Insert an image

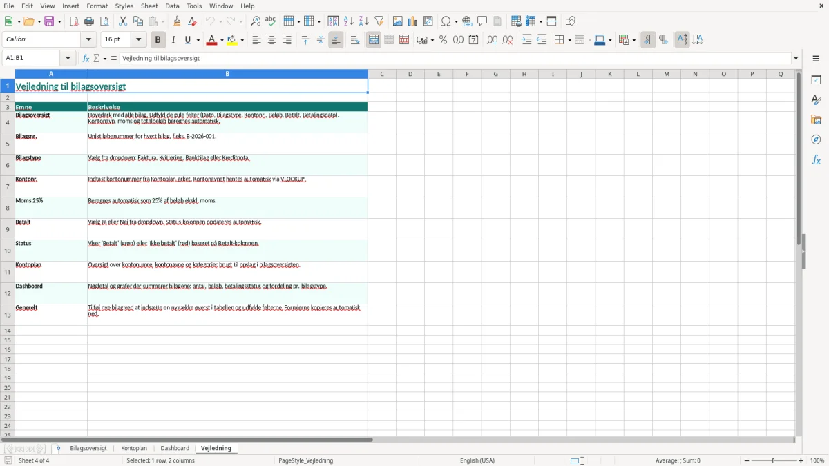tap(398, 21)
